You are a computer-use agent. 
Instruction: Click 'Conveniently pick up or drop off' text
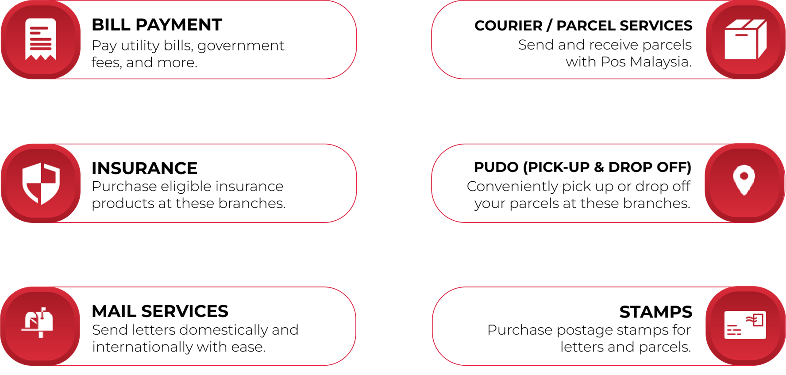pos(578,186)
